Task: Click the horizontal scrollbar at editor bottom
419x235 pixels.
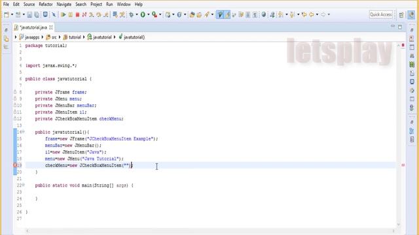Action: click(x=211, y=230)
